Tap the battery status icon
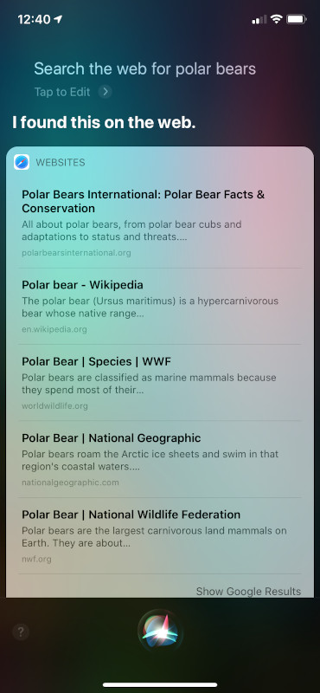Screen dimensions: 320x693 tap(296, 19)
